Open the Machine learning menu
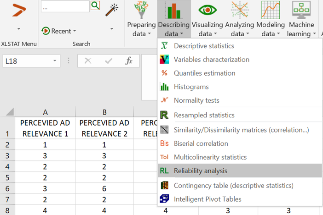The width and height of the screenshot is (323, 215). pyautogui.click(x=301, y=19)
